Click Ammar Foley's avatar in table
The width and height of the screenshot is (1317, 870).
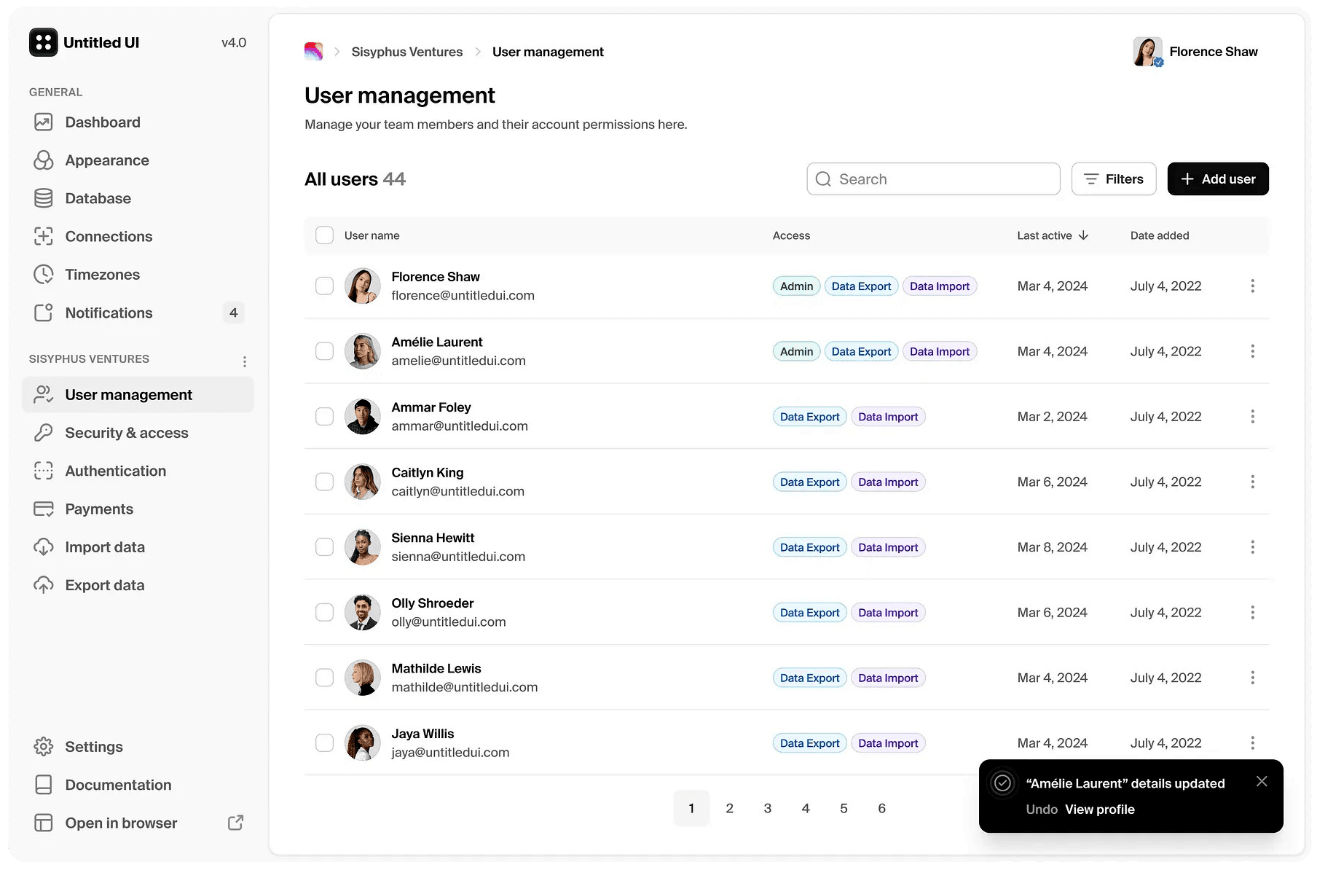[362, 416]
